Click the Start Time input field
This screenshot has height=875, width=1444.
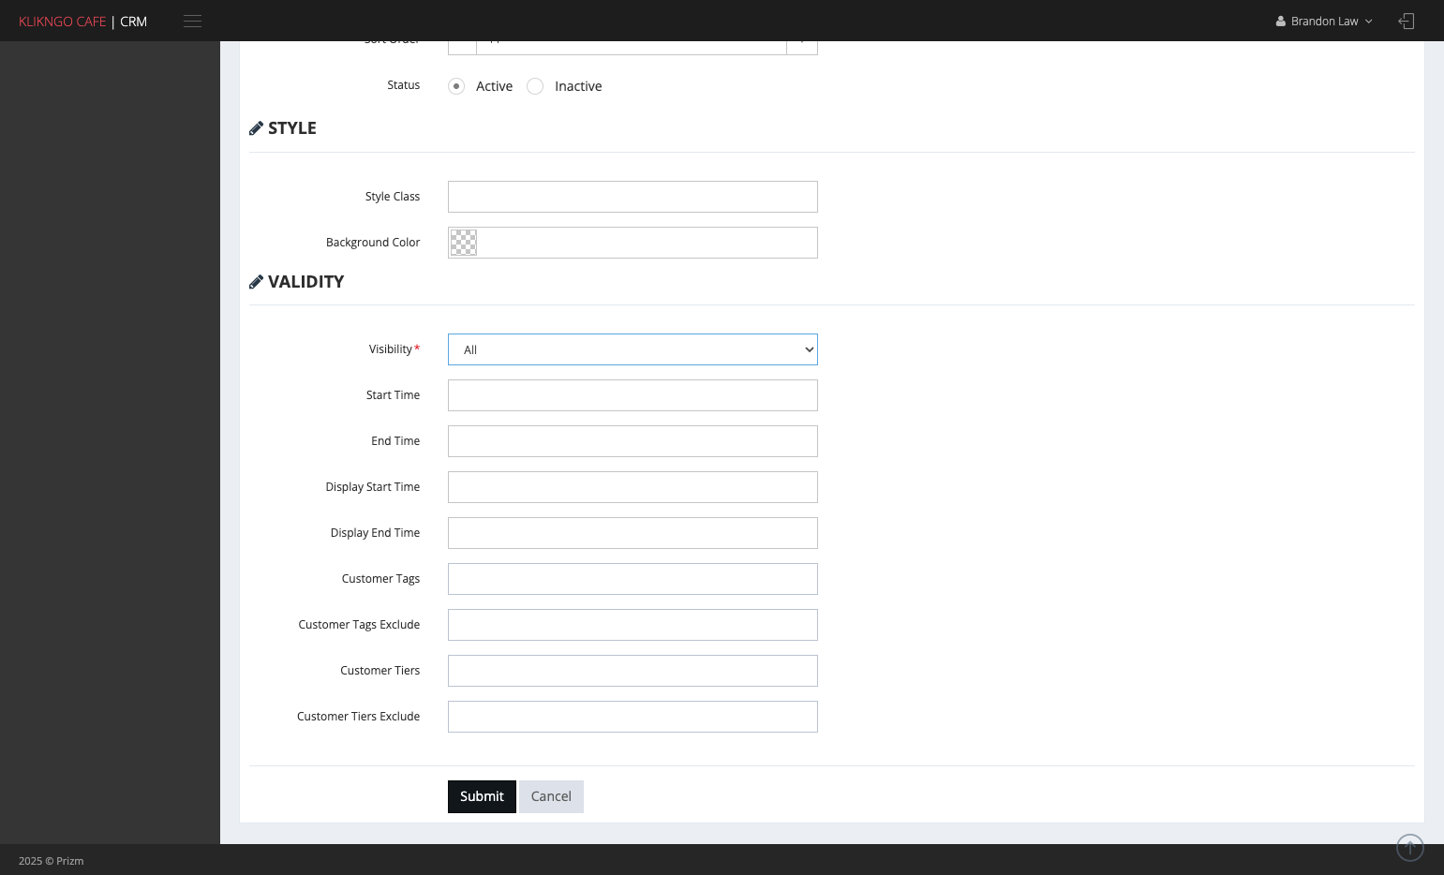pyautogui.click(x=633, y=395)
